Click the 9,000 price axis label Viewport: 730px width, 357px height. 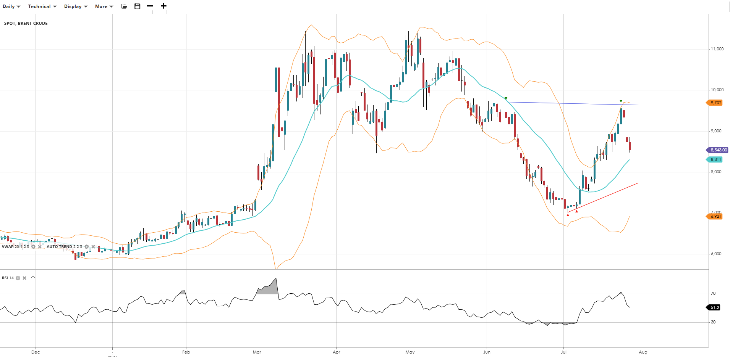[x=716, y=131]
